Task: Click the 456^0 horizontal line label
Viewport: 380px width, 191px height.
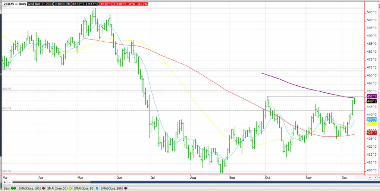Action: [x=7, y=89]
